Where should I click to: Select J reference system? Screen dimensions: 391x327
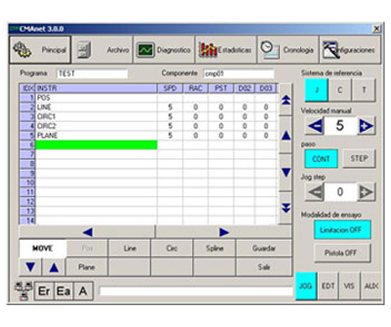[316, 90]
